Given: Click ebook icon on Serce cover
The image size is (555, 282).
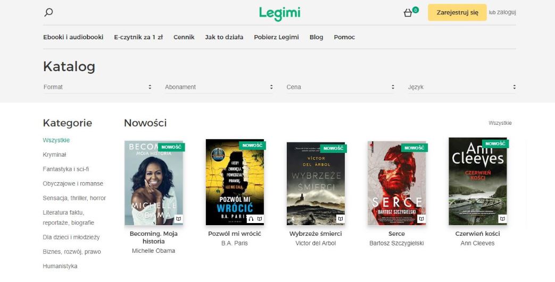Looking at the screenshot, I should pyautogui.click(x=421, y=219).
